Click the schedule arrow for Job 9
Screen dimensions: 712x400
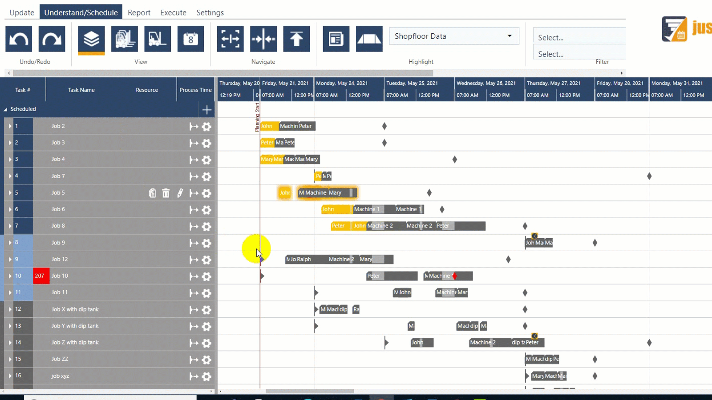(x=194, y=243)
